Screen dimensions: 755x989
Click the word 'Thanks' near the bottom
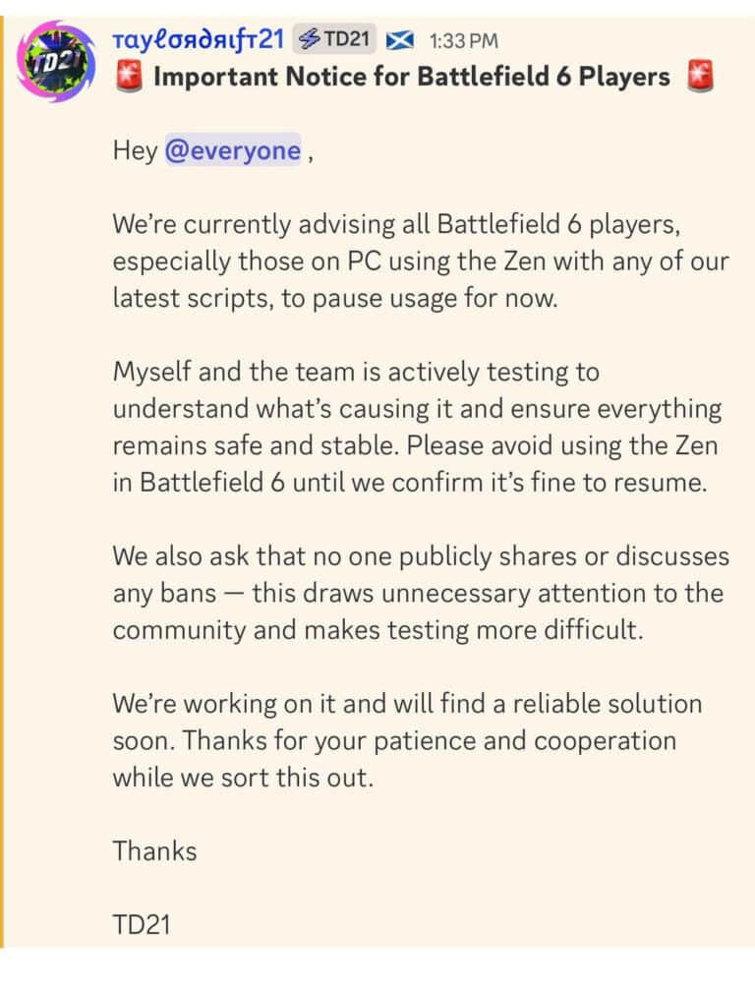(x=154, y=851)
